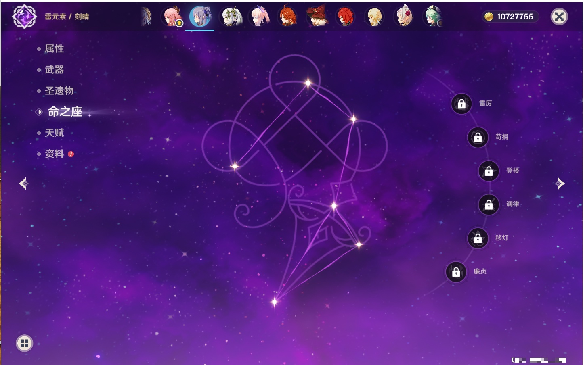Image resolution: width=583 pixels, height=365 pixels.
Task: Open the 圣遗物 artifacts menu
Action: 59,91
